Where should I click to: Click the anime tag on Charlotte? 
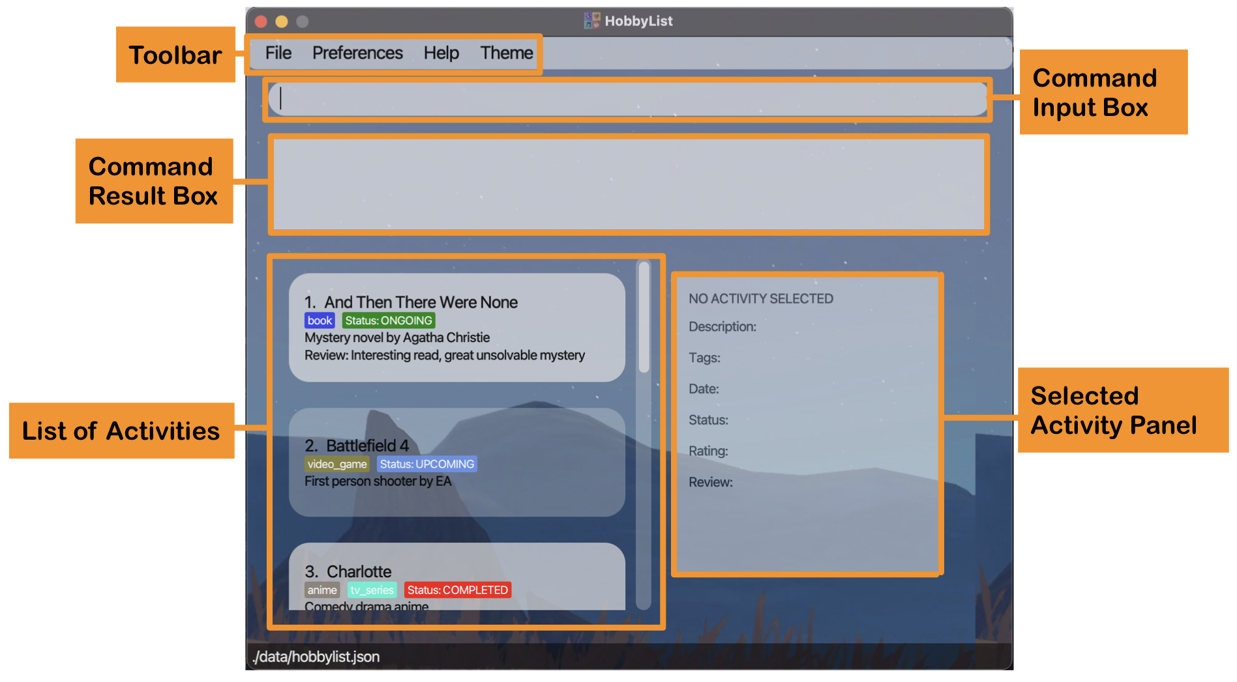(322, 590)
